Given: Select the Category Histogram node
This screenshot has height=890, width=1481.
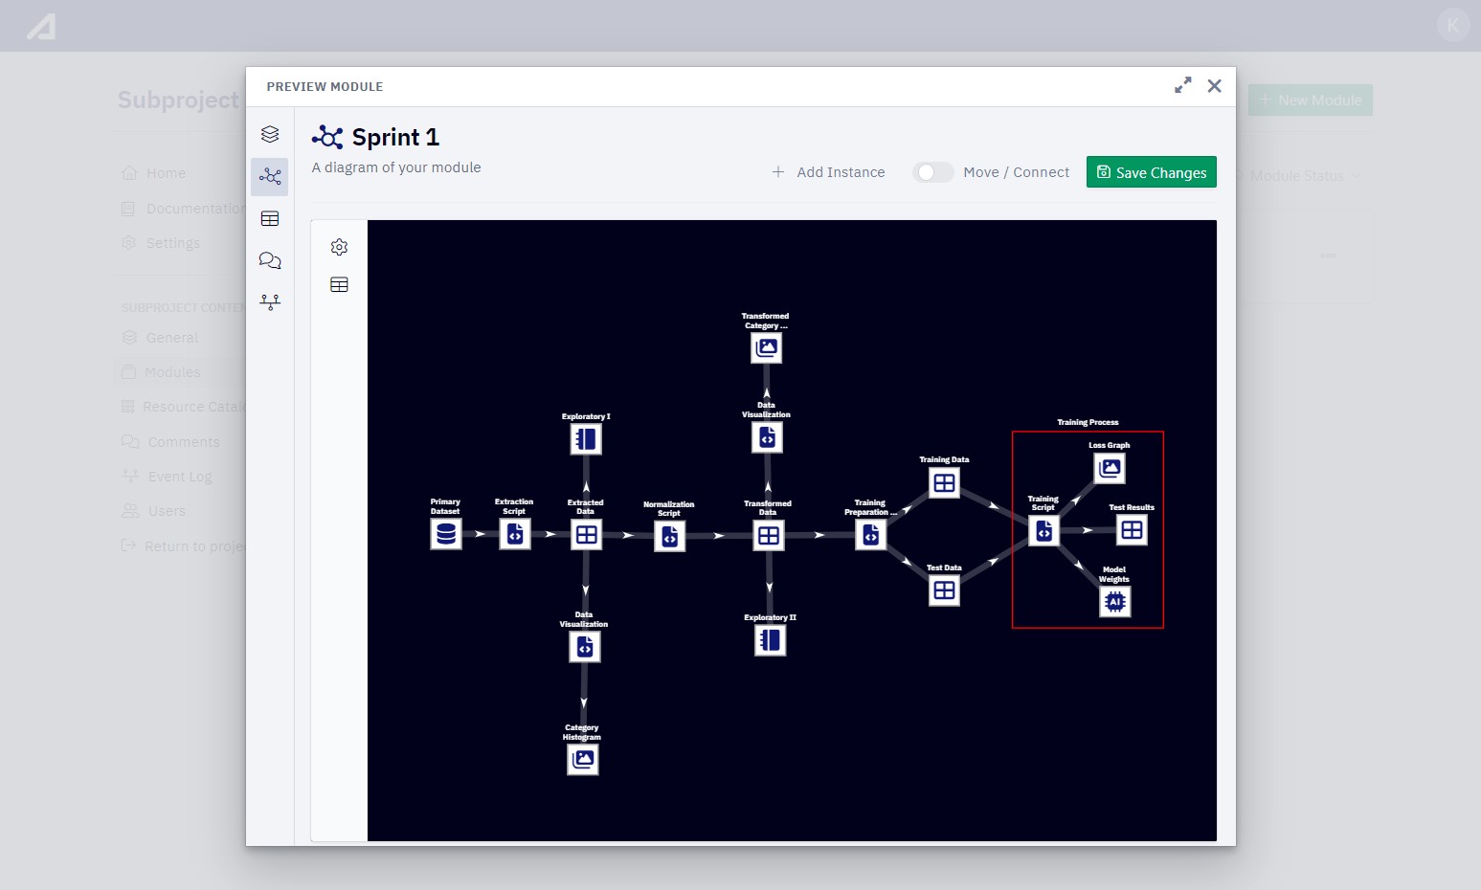Looking at the screenshot, I should [x=582, y=759].
